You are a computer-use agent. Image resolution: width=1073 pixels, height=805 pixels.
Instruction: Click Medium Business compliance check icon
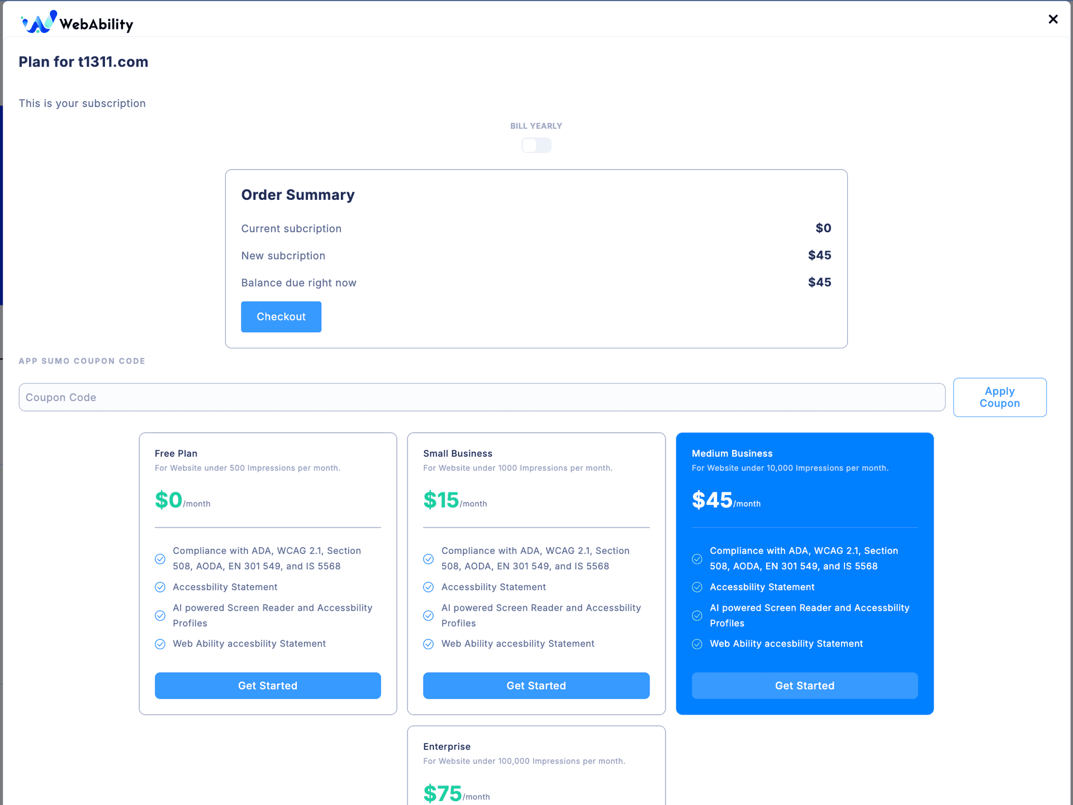coord(697,559)
